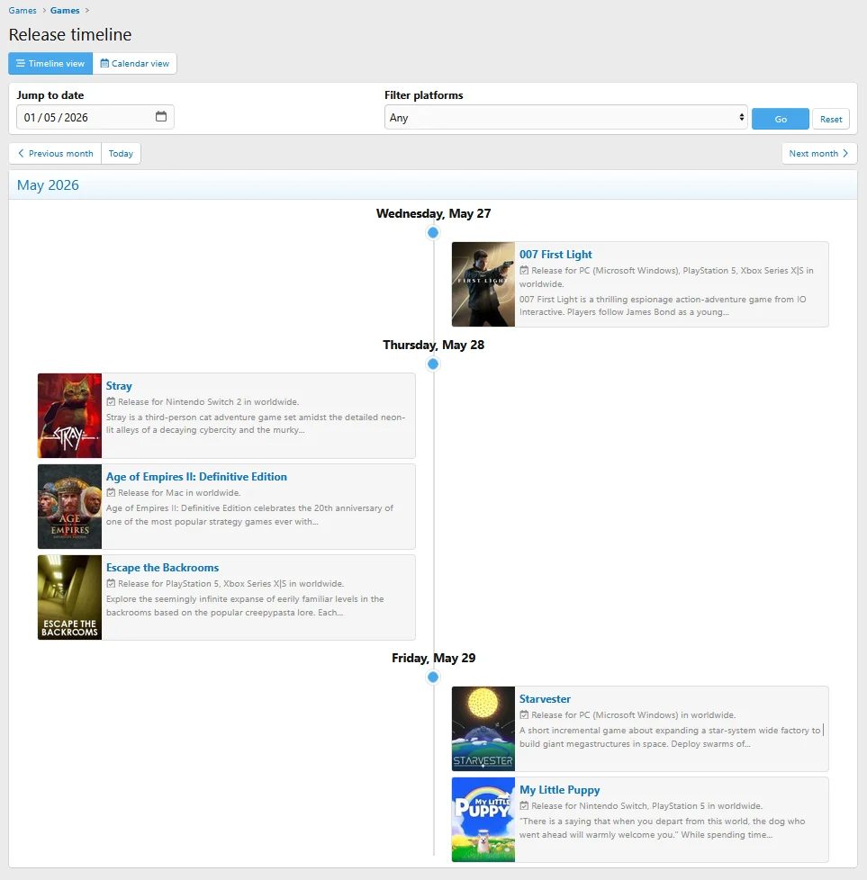
Task: Click the Starvester cover thumbnail
Action: (483, 729)
